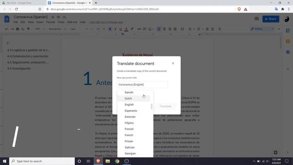The width and height of the screenshot is (293, 165).
Task: Select the Paint format tool
Action: click(28, 29)
